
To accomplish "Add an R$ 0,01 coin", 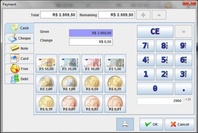I will pos(115,103).
